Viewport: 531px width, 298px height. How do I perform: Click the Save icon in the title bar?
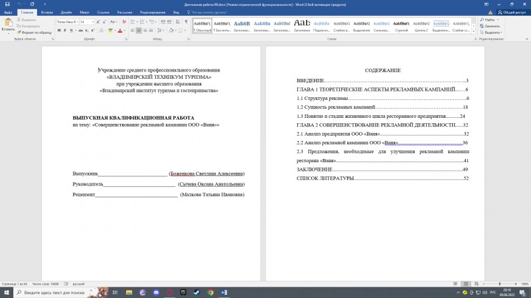coord(7,4)
